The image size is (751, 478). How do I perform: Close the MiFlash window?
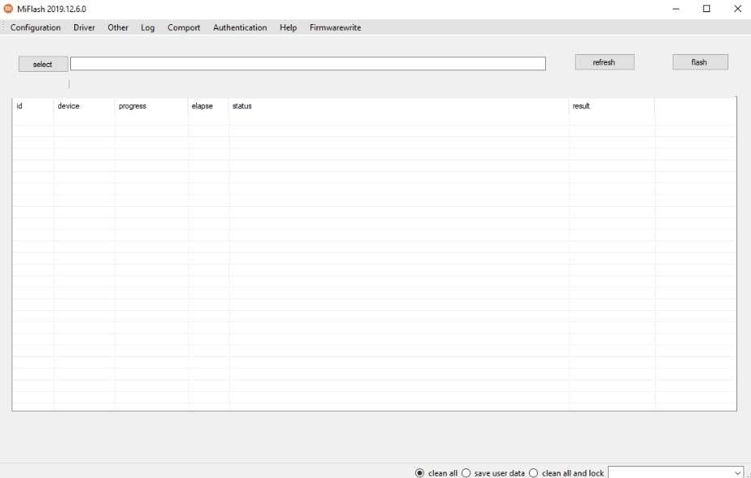pos(737,9)
